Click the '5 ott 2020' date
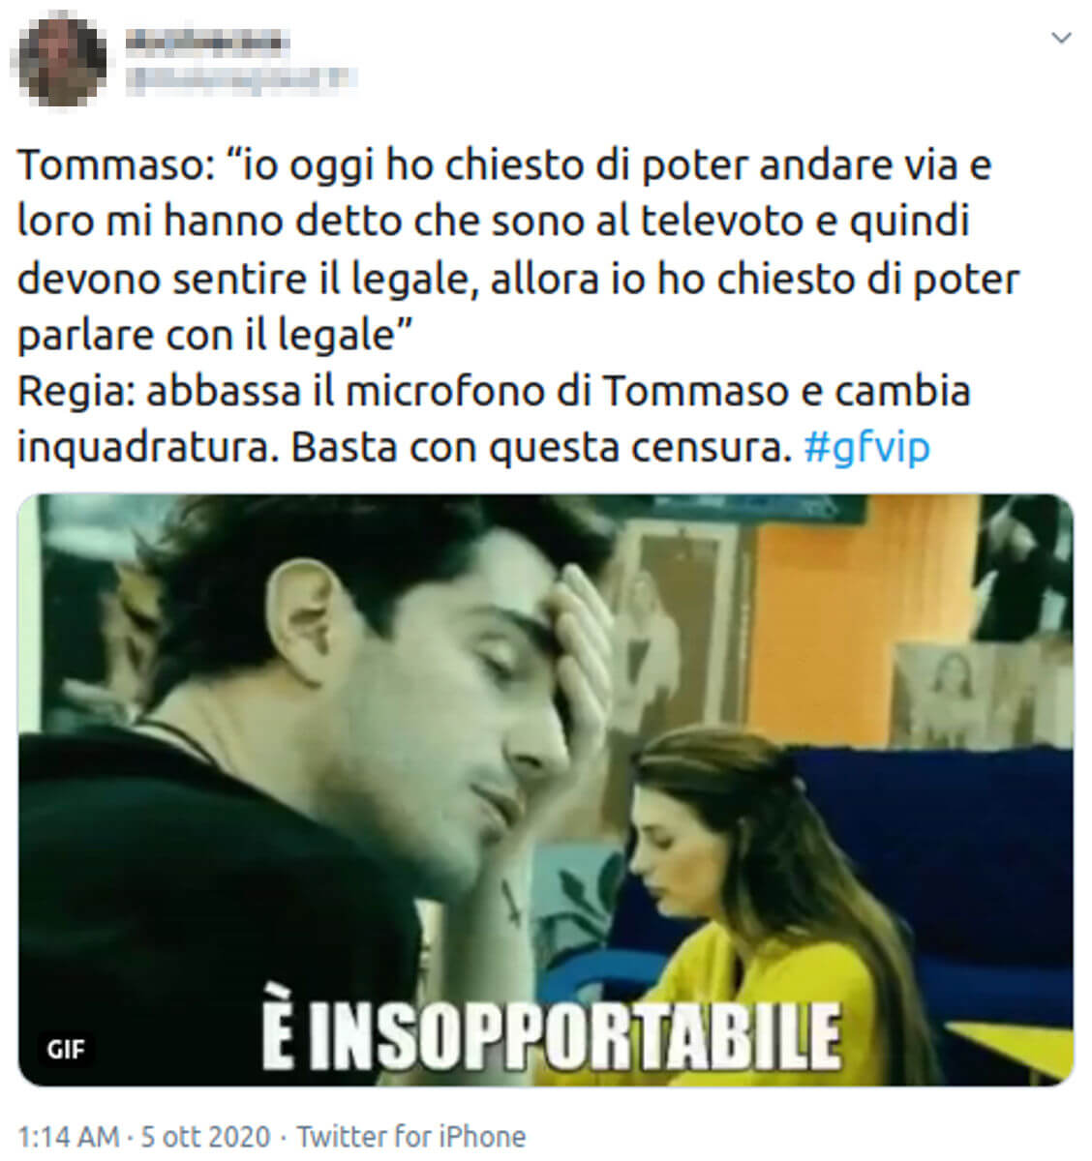 [x=206, y=1136]
